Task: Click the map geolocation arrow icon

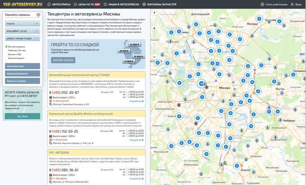Action: (154, 13)
